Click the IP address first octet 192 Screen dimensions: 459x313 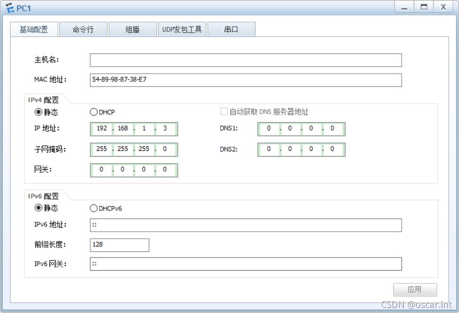(102, 129)
